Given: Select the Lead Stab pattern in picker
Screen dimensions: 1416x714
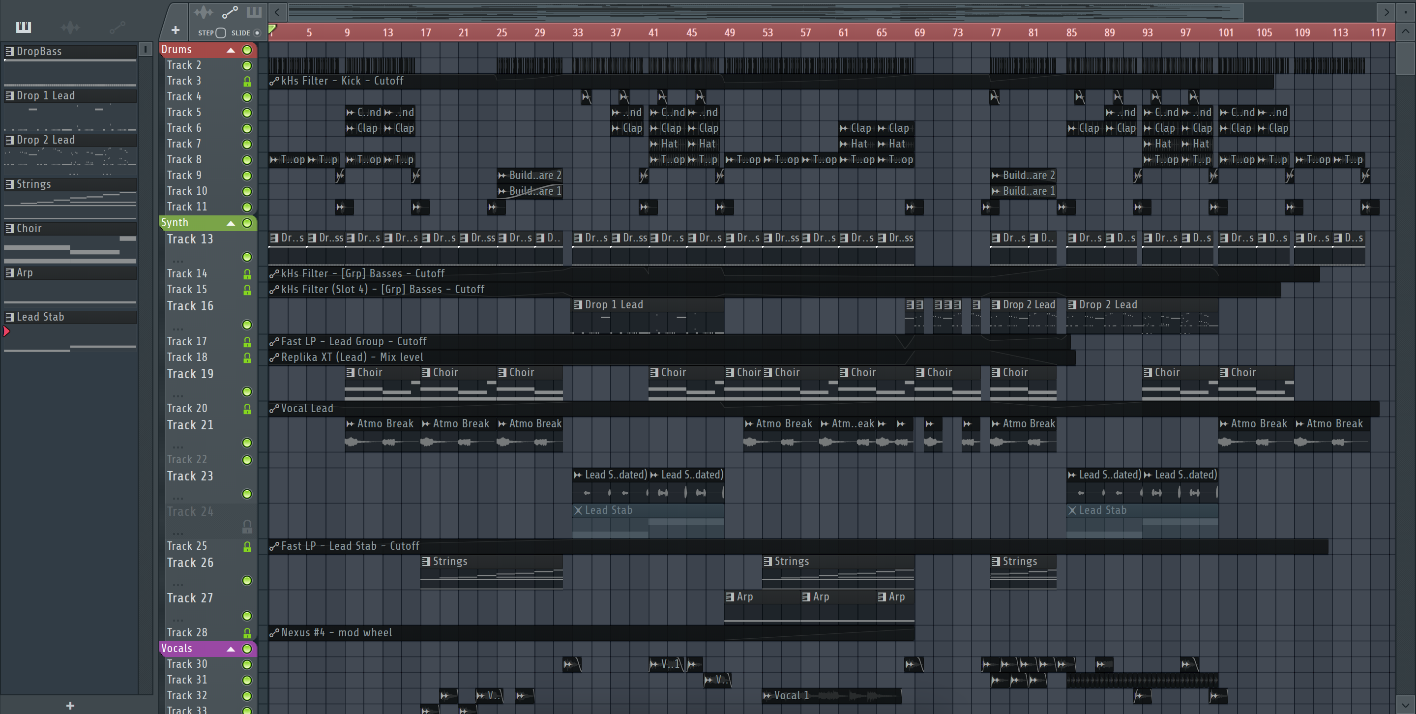Looking at the screenshot, I should coord(70,317).
